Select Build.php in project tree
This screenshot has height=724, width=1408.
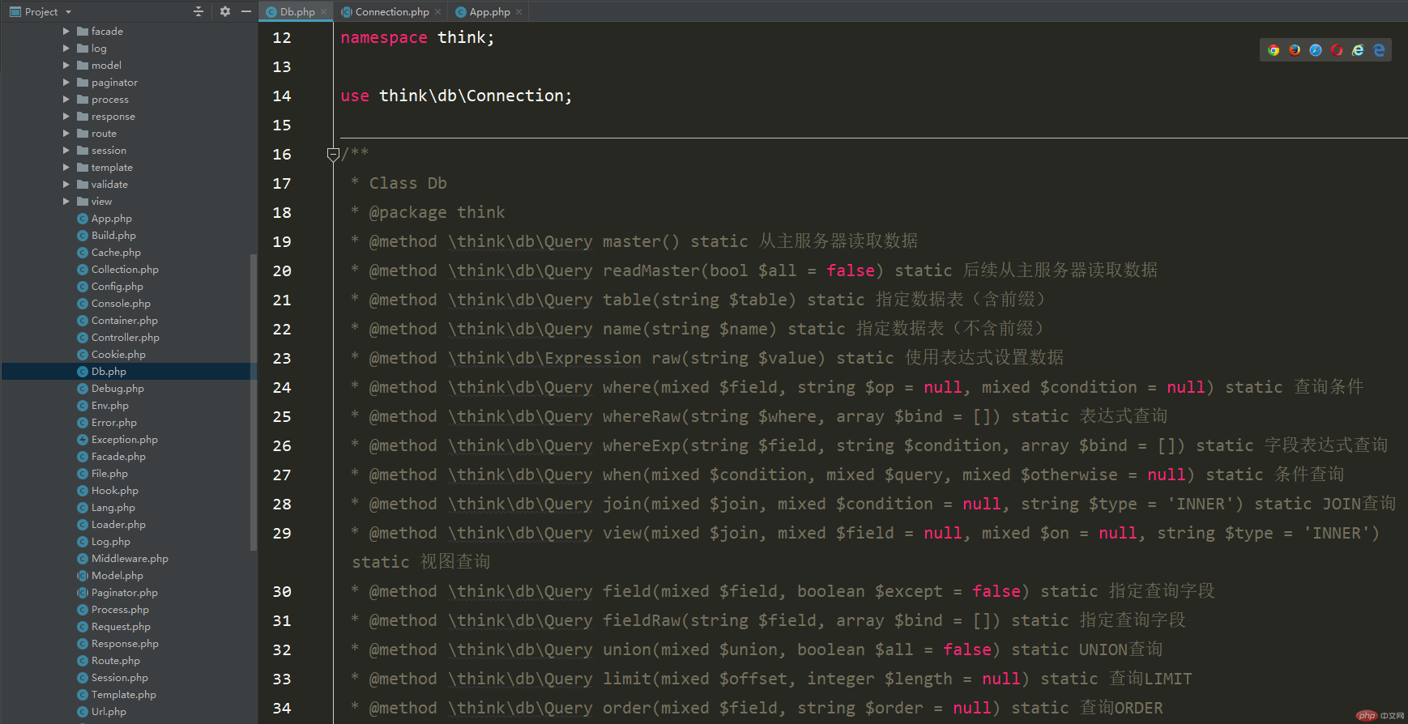click(106, 236)
